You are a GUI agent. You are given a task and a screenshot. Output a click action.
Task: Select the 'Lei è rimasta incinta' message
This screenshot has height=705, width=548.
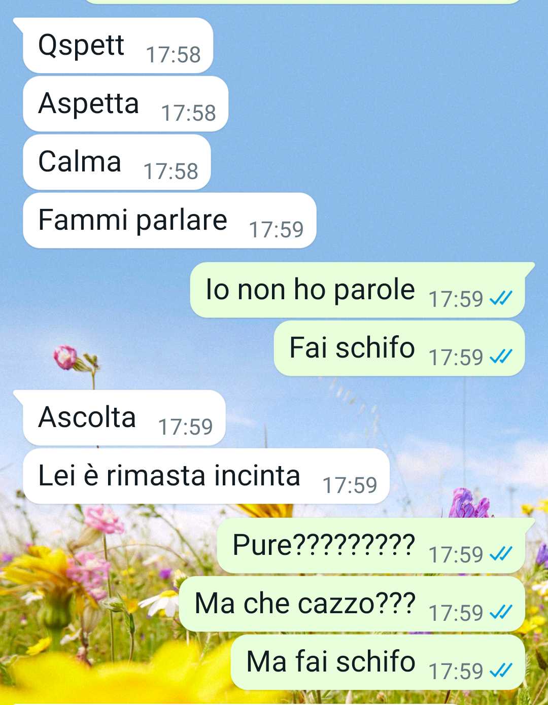(206, 476)
